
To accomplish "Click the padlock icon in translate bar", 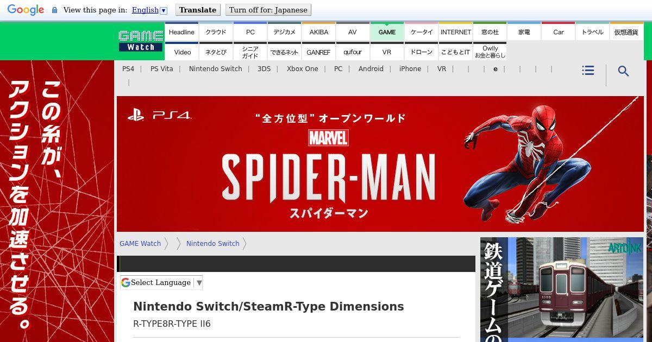I will pos(54,10).
